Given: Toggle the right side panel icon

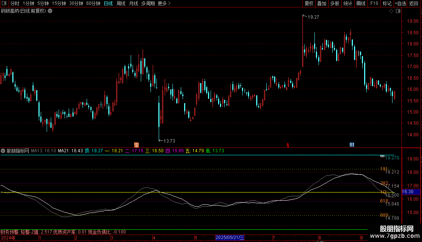Looking at the screenshot, I should pyautogui.click(x=398, y=11).
